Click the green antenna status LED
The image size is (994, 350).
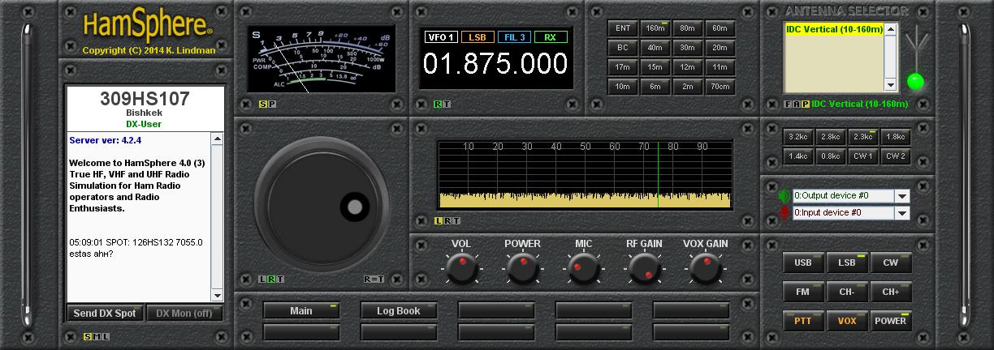(x=916, y=81)
